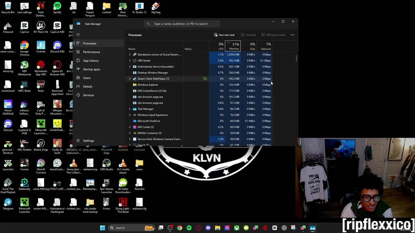Open ChatGPT from the taskbar
Screen dimensions: 415x233
coord(284,228)
